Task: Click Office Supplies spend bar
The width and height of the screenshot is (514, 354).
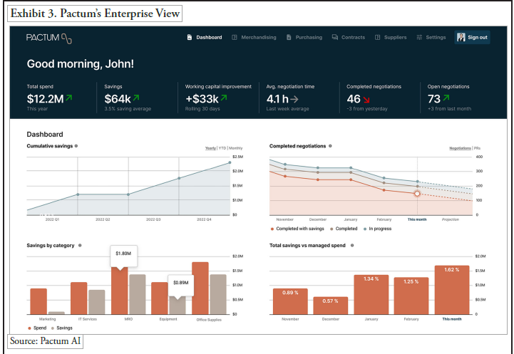Action: point(200,288)
